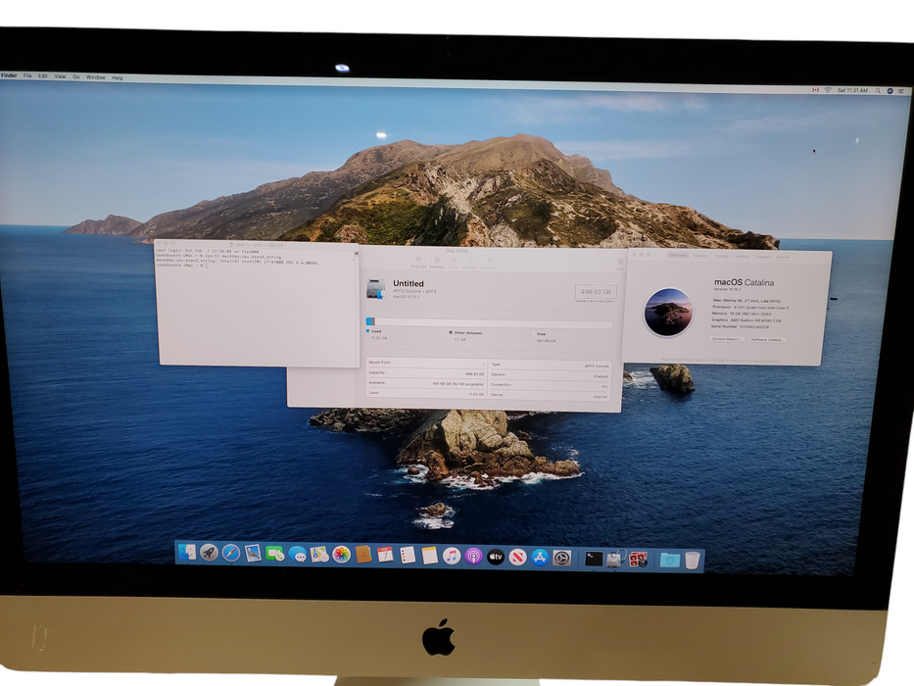914x686 pixels.
Task: Open the Help menu
Action: [x=118, y=77]
